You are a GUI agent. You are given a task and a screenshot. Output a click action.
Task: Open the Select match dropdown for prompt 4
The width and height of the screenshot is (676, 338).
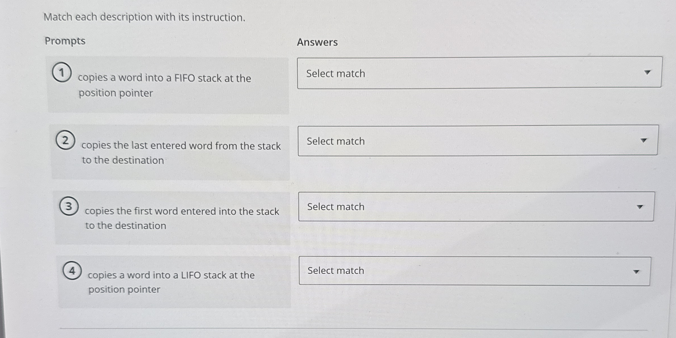click(x=471, y=271)
